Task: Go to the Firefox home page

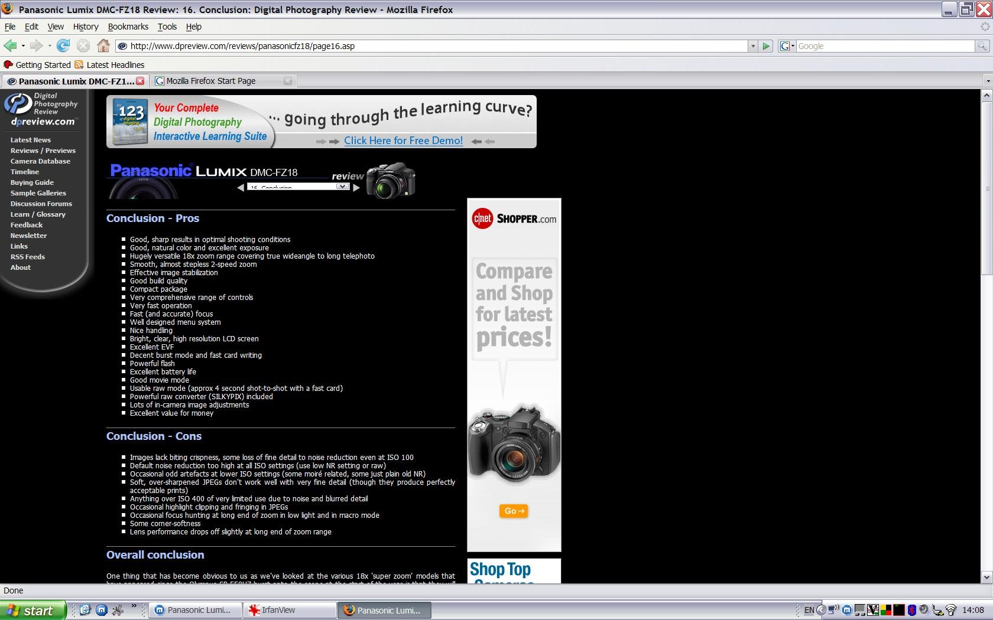Action: tap(103, 45)
